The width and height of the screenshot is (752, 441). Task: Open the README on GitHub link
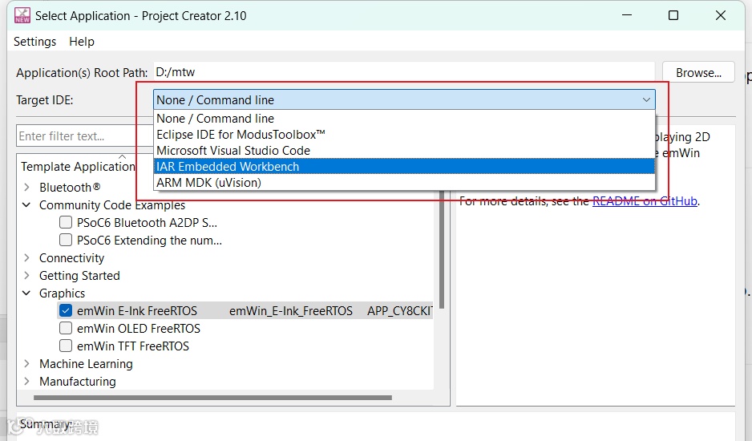[645, 201]
